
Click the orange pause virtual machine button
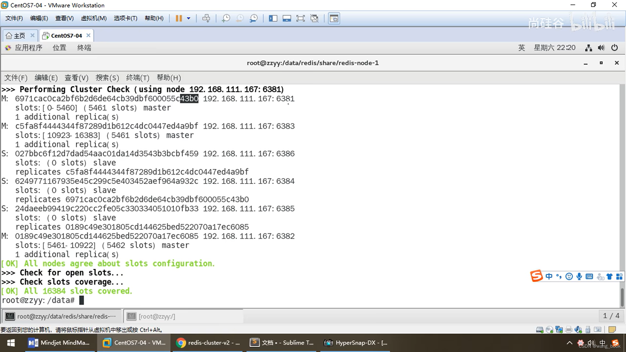click(x=178, y=18)
